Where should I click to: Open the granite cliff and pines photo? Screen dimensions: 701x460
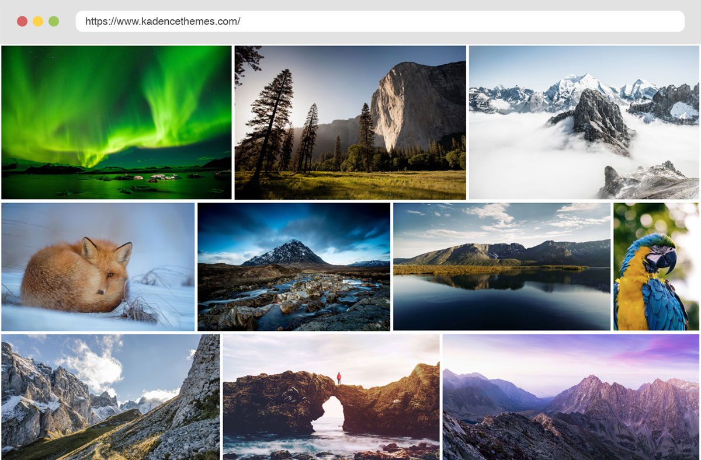[x=350, y=123]
